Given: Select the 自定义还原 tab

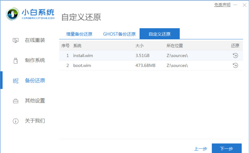Looking at the screenshot, I should [160, 34].
